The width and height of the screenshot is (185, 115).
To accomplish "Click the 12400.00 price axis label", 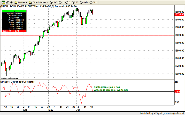I will click(179, 58).
